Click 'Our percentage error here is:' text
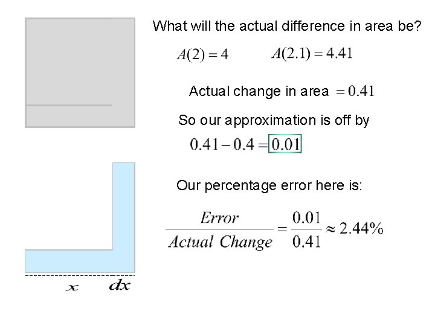This screenshot has height=326, width=435. point(269,185)
